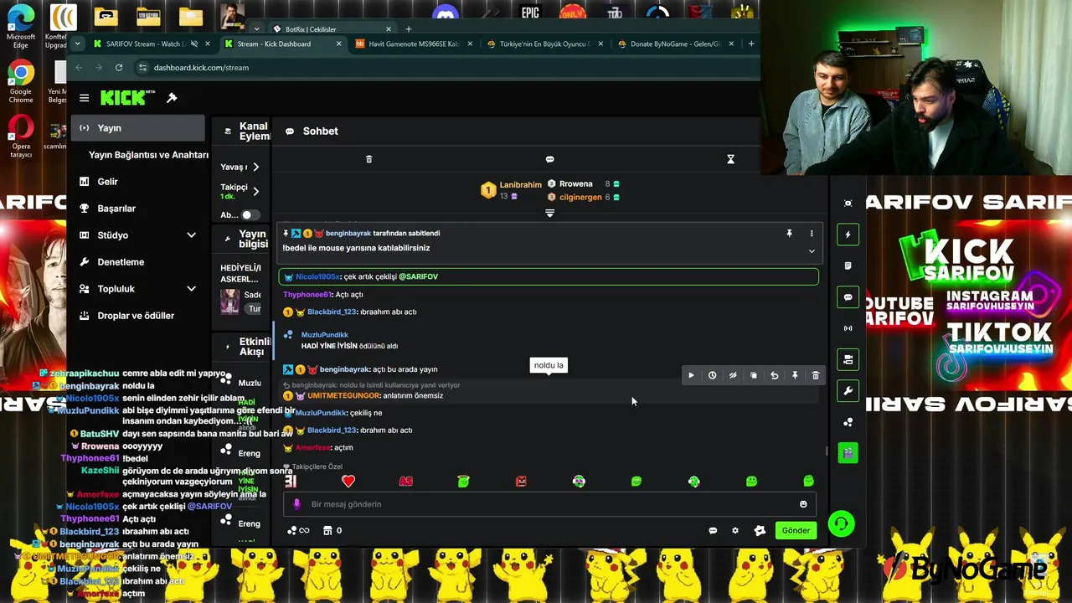The height and width of the screenshot is (603, 1072).
Task: Toggle the chat panel button in the right sidebar
Action: point(848,297)
